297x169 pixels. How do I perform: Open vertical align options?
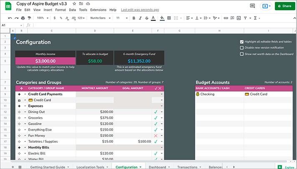[x=198, y=18]
